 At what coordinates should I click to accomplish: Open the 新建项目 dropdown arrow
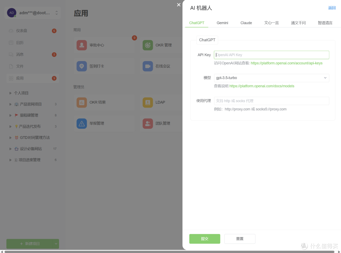pyautogui.click(x=56, y=244)
